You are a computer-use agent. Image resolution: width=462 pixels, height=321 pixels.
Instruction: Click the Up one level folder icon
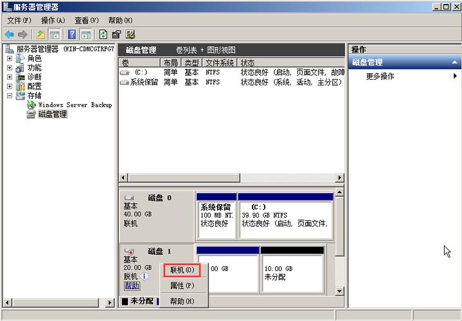click(x=40, y=35)
